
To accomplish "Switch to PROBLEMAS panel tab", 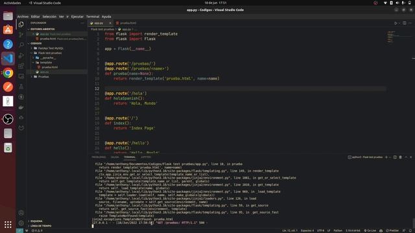I will click(99, 157).
